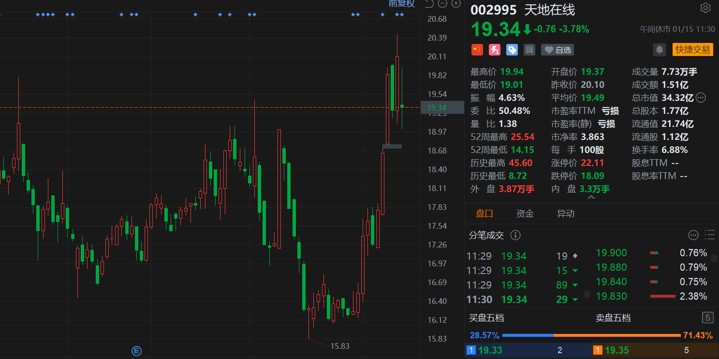Switch to the 资金 tab

(x=525, y=213)
